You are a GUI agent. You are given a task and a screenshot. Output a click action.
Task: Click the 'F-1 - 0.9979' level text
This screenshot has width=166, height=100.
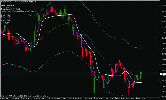(x=5, y=23)
